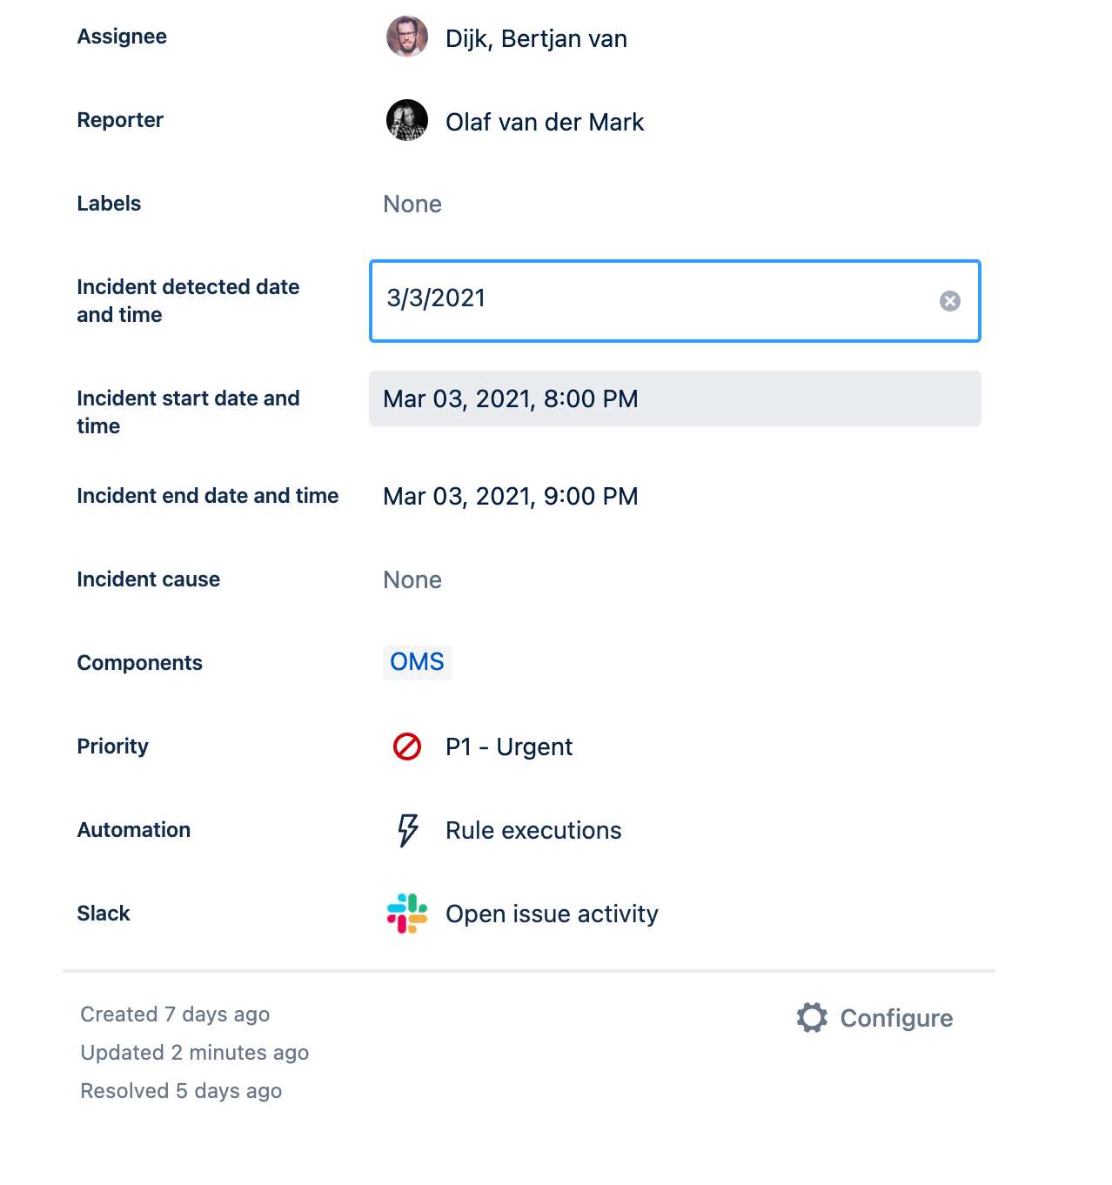
Task: Change priority from P1 - Urgent
Action: pyautogui.click(x=509, y=746)
